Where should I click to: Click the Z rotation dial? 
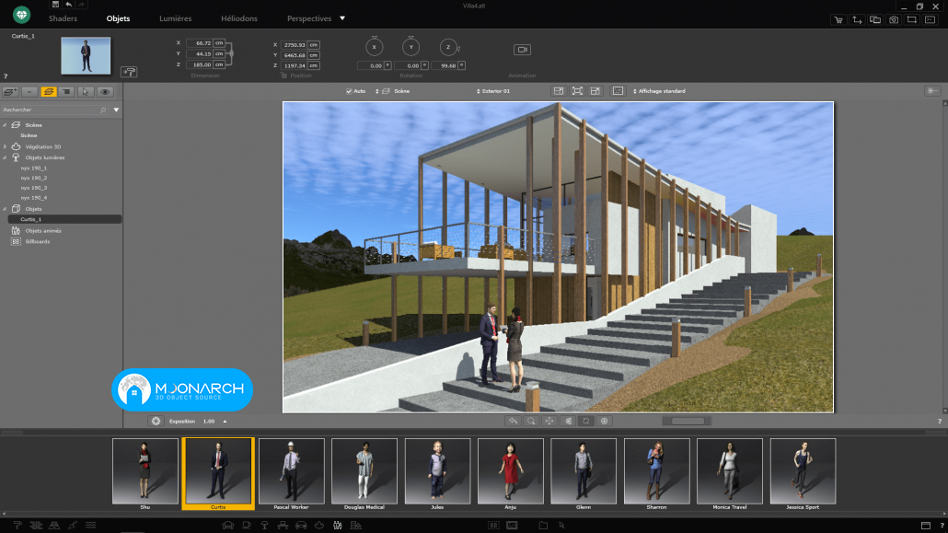[448, 47]
